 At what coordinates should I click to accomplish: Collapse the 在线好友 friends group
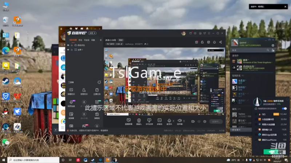238,76
